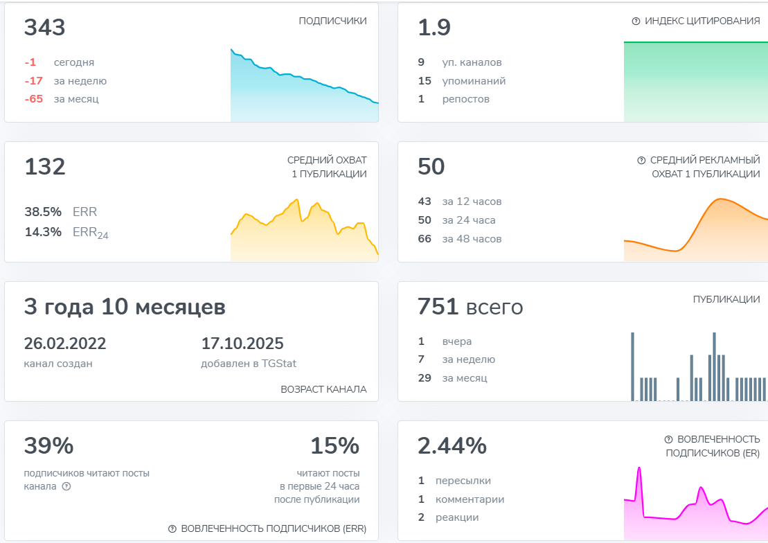Screen dimensions: 768x543
Task: Select the 'за 48 часов' reach row
Action: coord(459,239)
